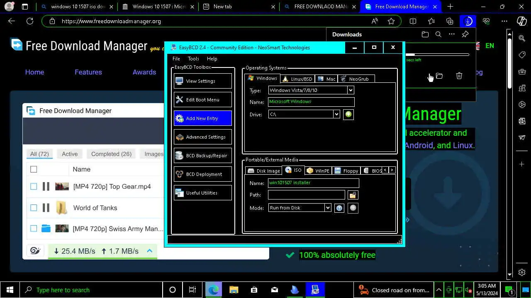This screenshot has width=531, height=298.
Task: Open the EasyBCD Help menu
Action: tap(212, 59)
